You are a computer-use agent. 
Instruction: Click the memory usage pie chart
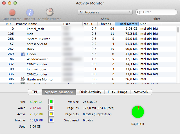click(138, 112)
